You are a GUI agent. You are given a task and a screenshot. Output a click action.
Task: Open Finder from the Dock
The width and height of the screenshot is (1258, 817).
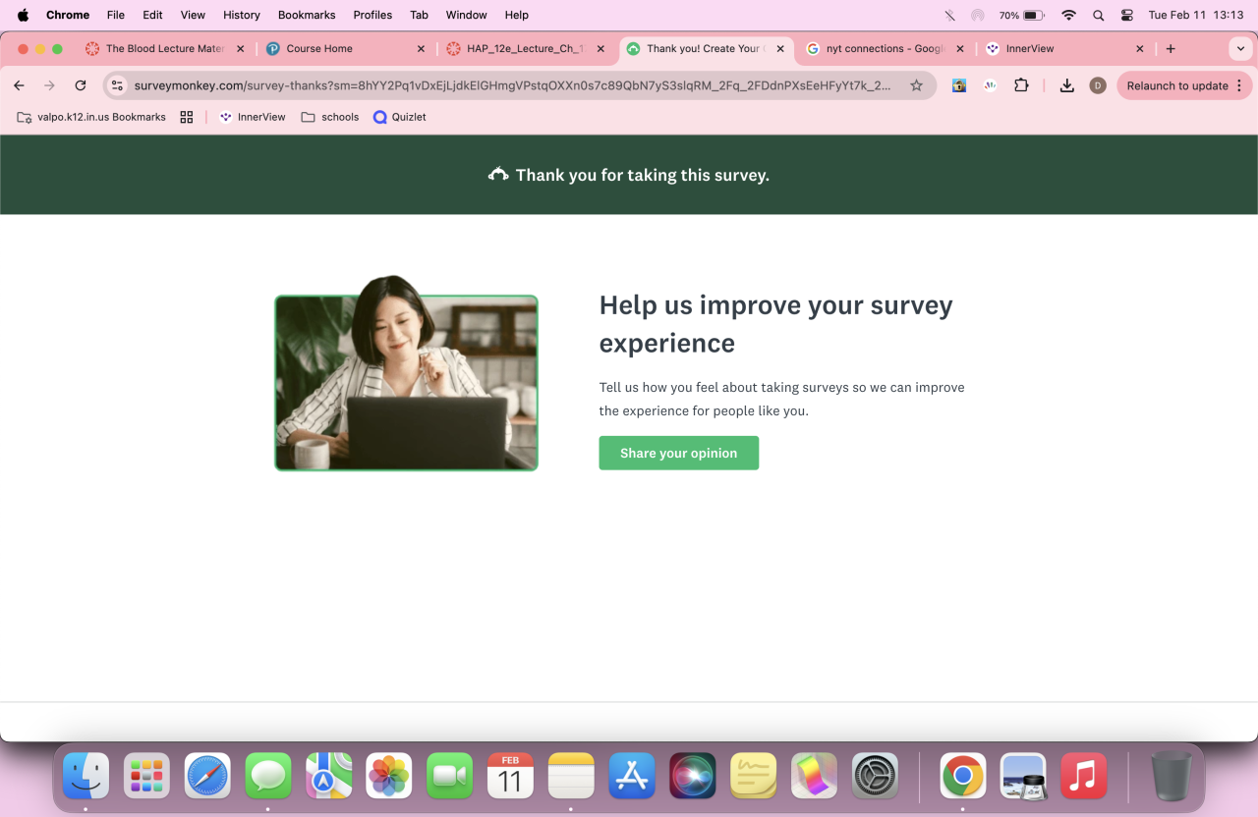click(86, 777)
